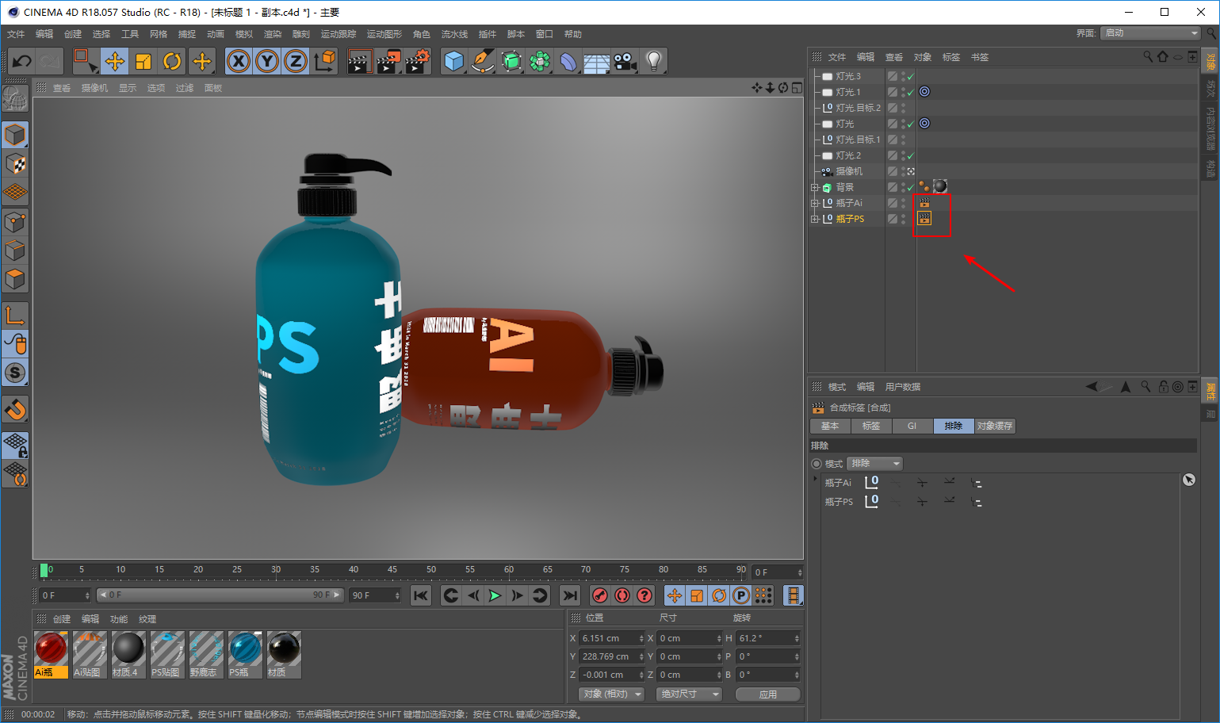Expand the exclusion list disclosure triangle

tap(815, 478)
